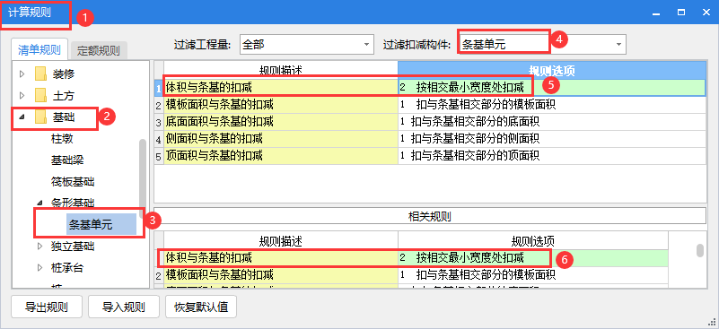Image resolution: width=719 pixels, height=329 pixels.
Task: Select 基础梁 in the tree
Action: coord(67,160)
